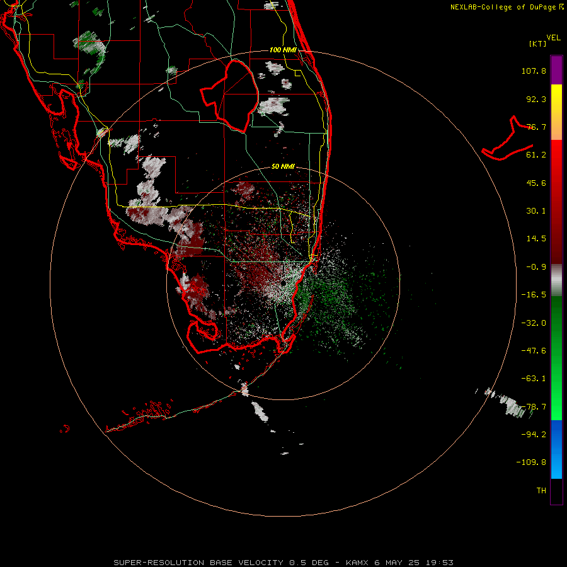Click the -78.7 velocity scale label
Screen dimensions: 567x567
(x=534, y=407)
